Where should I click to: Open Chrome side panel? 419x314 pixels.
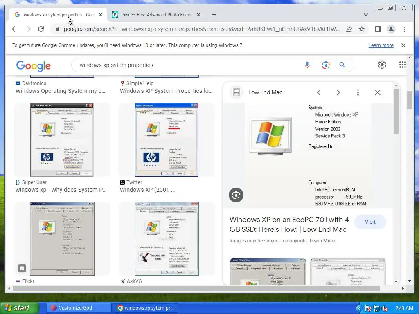coord(378,29)
